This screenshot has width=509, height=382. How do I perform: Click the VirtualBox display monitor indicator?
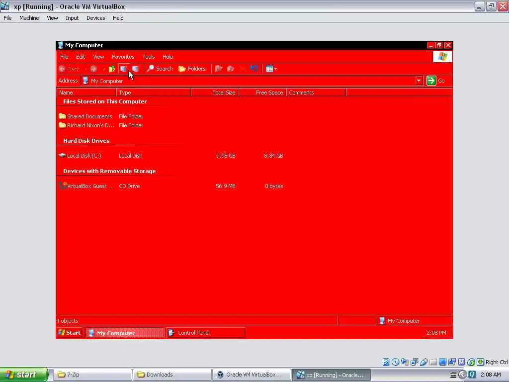pos(442,362)
